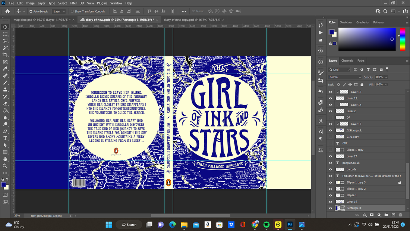Open the Windows Start menu
Image resolution: width=410 pixels, height=231 pixels.
click(109, 224)
